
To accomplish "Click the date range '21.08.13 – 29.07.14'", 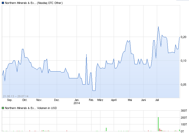I will point(16,96).
